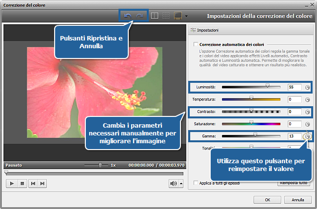This screenshot has width=317, height=209.
Task: Stop the video playback
Action: (x=22, y=183)
